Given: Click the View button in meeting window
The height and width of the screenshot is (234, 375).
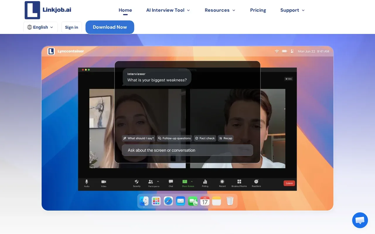Looking at the screenshot, I should pos(289,79).
